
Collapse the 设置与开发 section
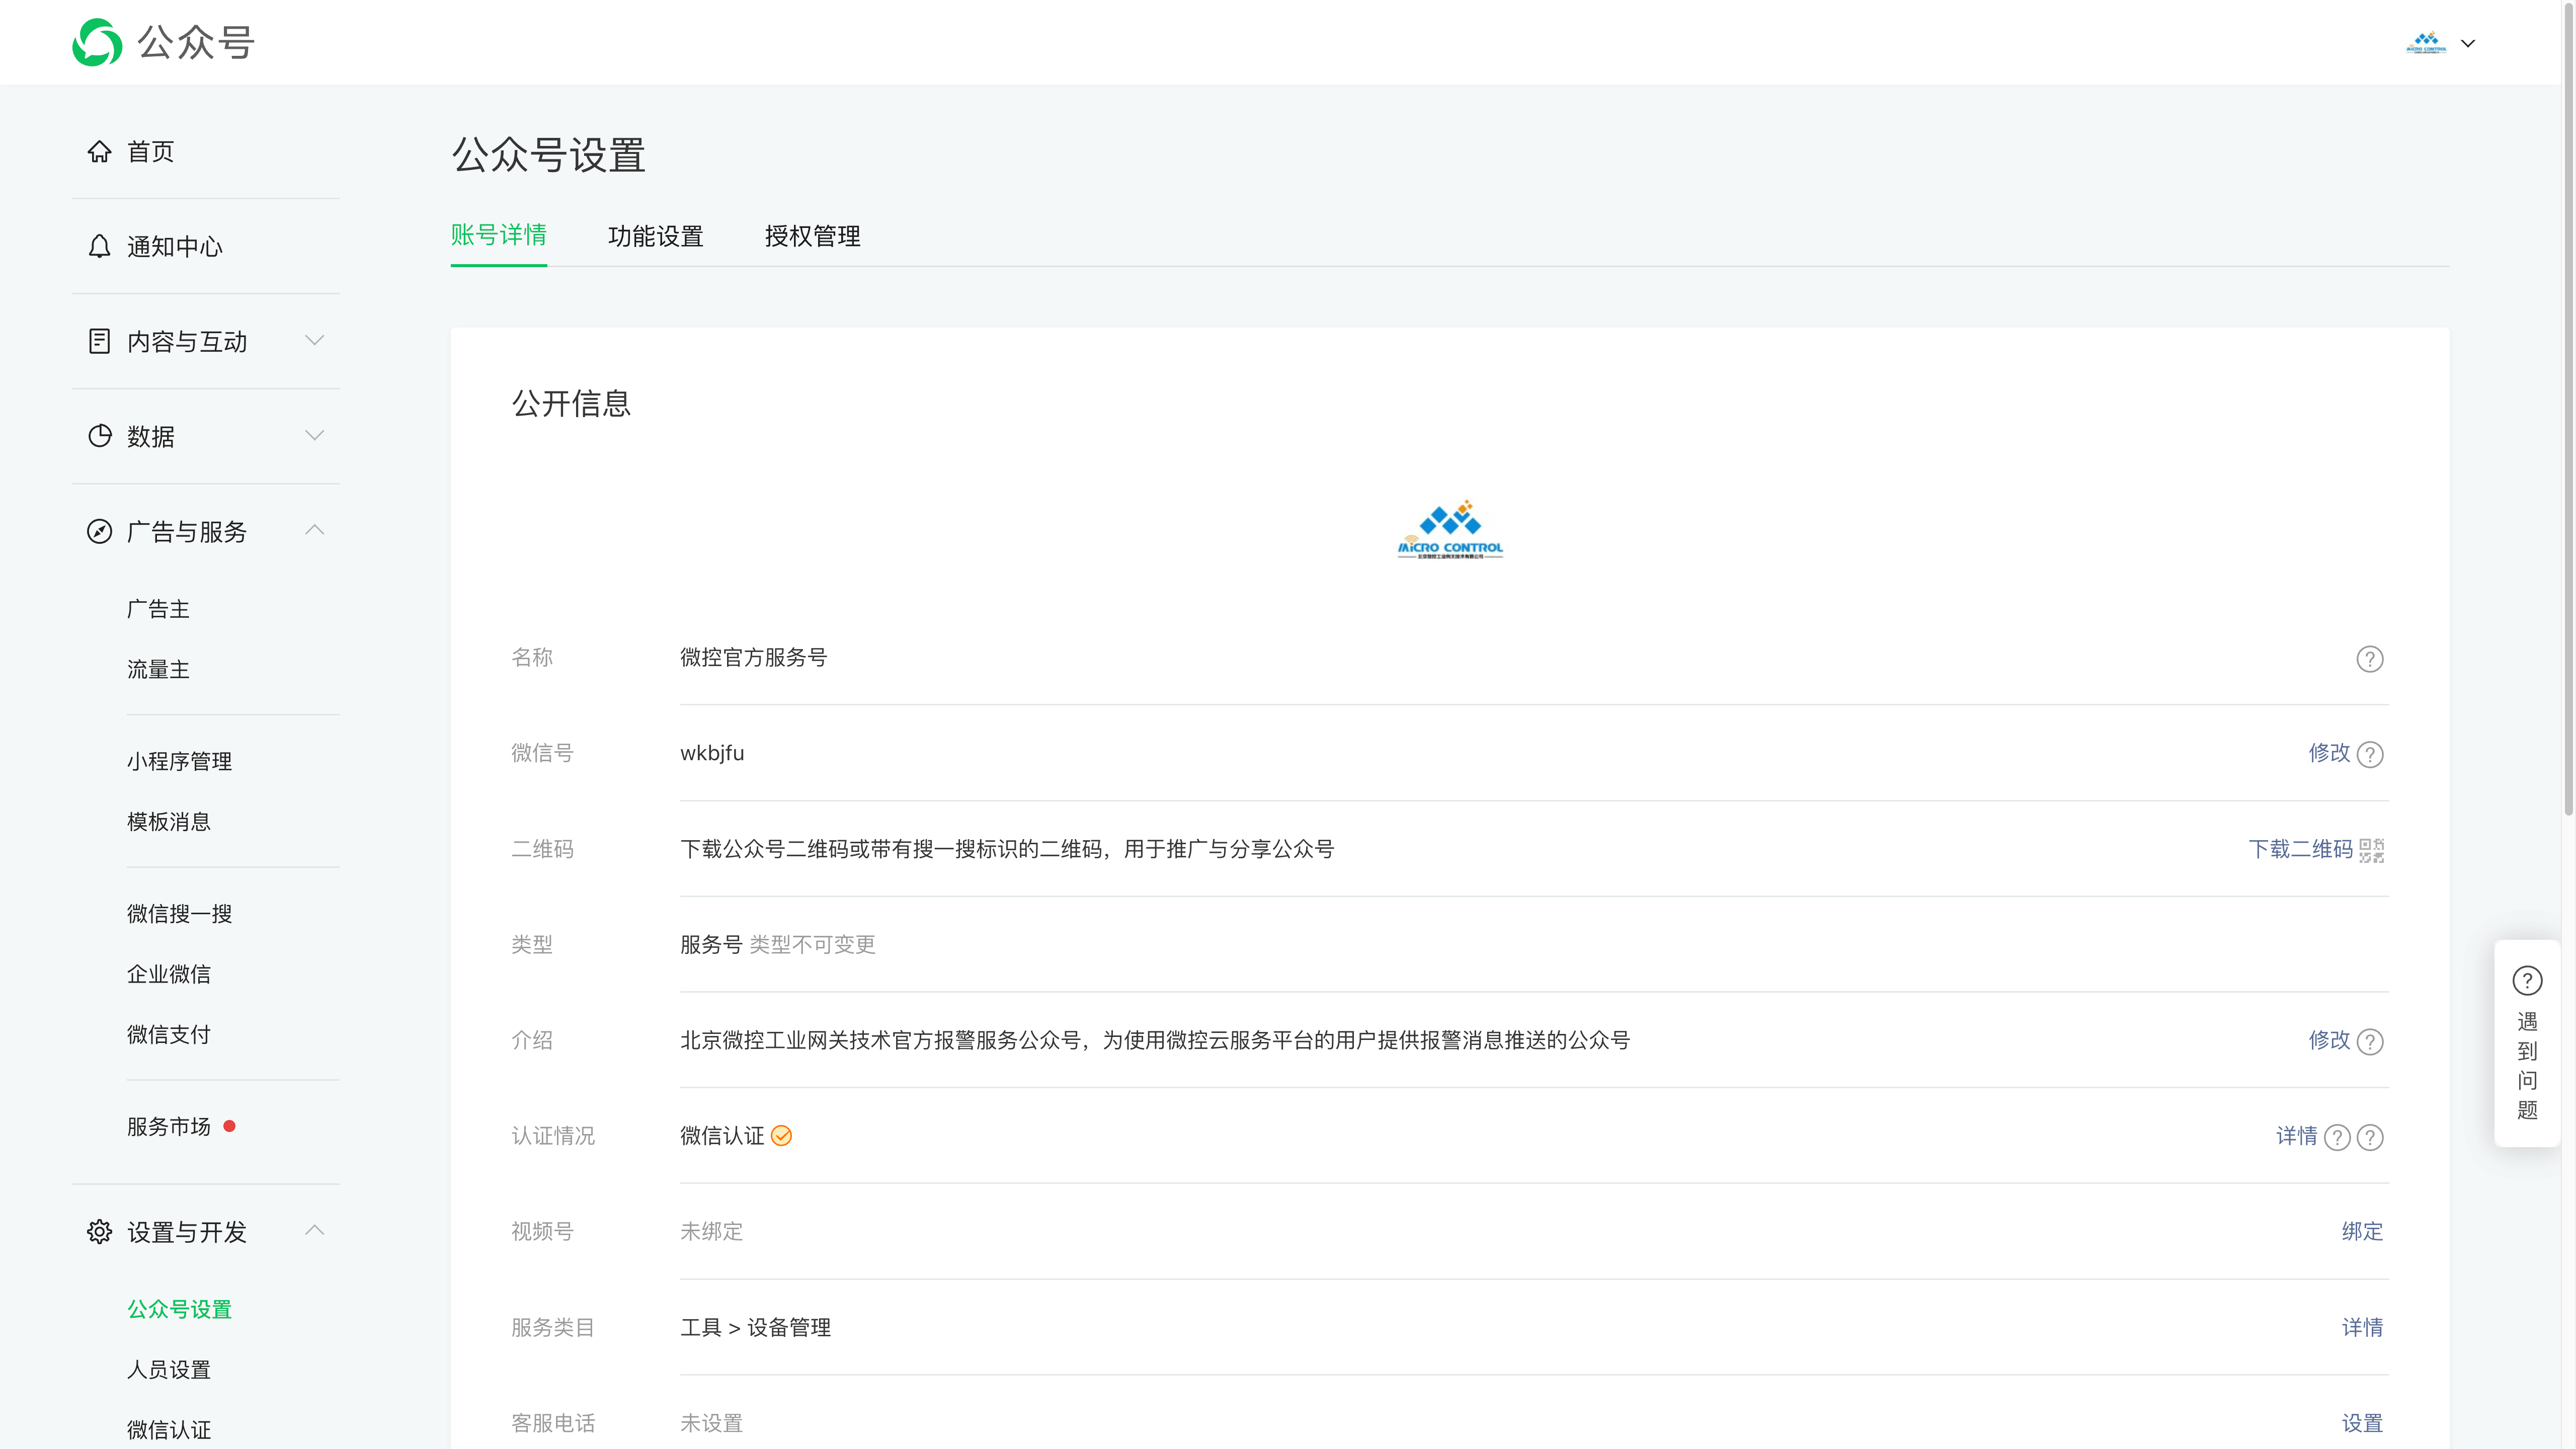click(315, 1230)
